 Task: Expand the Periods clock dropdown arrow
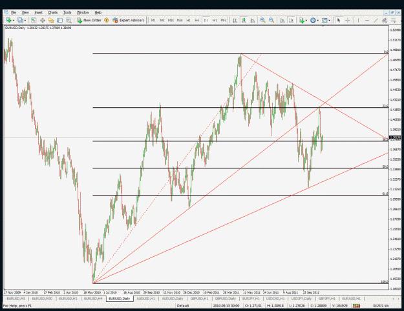(x=317, y=20)
